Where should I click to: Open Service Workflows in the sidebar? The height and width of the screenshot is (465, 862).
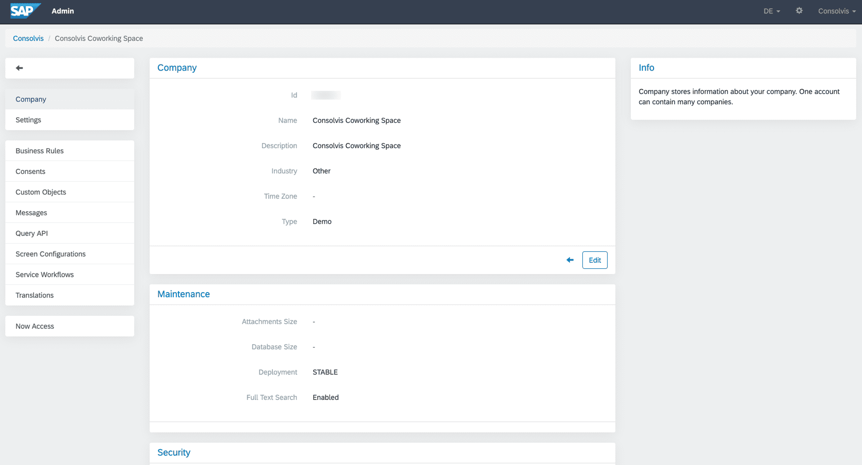click(70, 275)
